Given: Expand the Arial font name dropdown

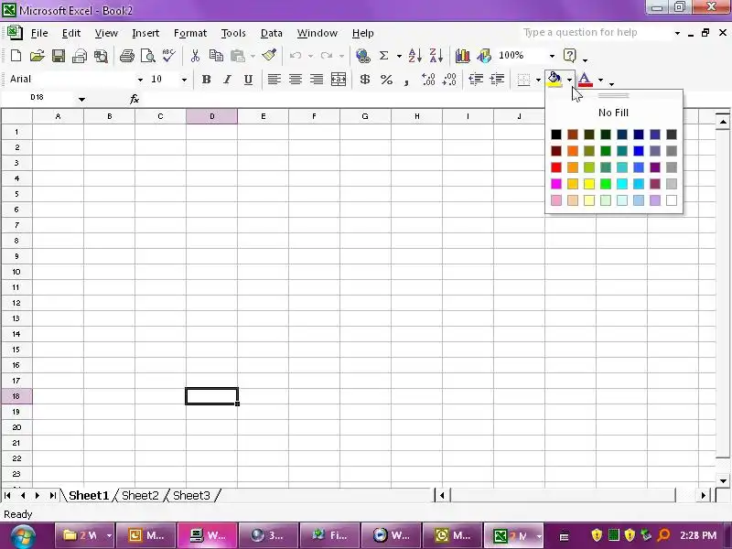Looking at the screenshot, I should 140,80.
